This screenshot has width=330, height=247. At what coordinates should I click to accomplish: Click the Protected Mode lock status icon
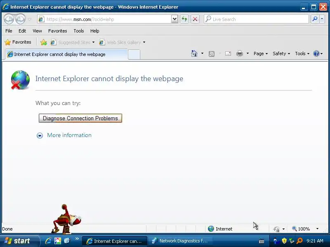click(x=276, y=229)
